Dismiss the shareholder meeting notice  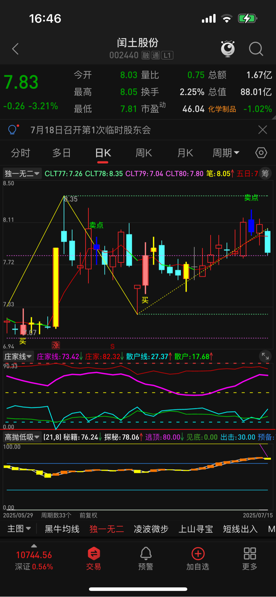[263, 130]
